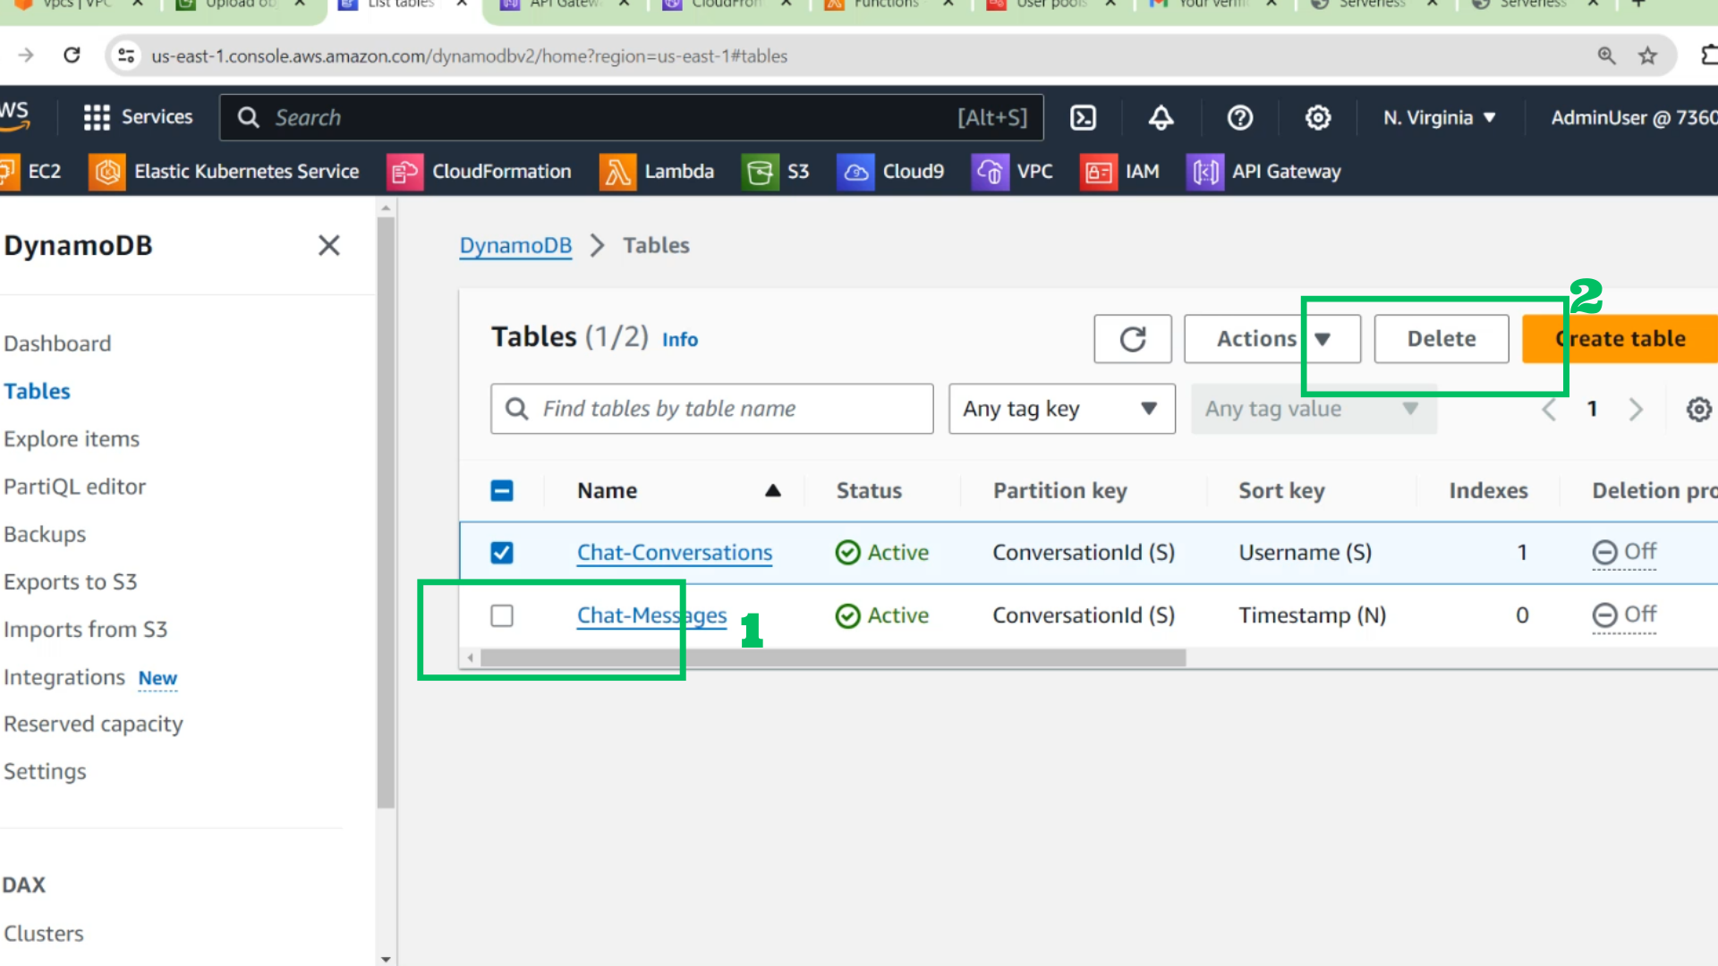Click the Delete button

point(1441,339)
